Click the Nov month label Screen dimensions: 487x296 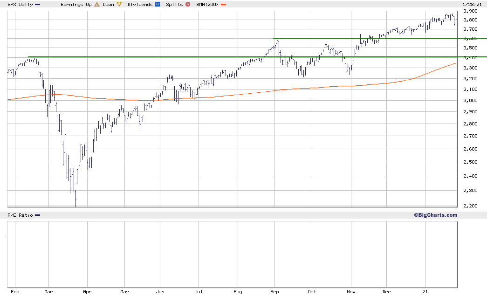click(351, 292)
